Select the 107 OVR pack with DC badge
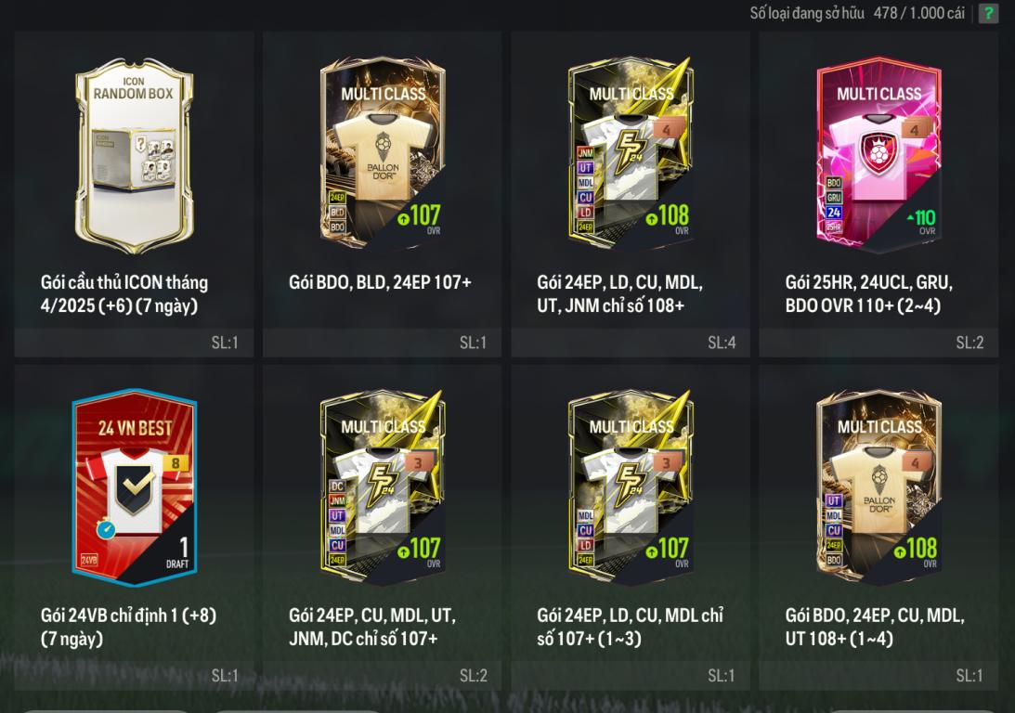Viewport: 1015px width, 713px height. coord(383,487)
